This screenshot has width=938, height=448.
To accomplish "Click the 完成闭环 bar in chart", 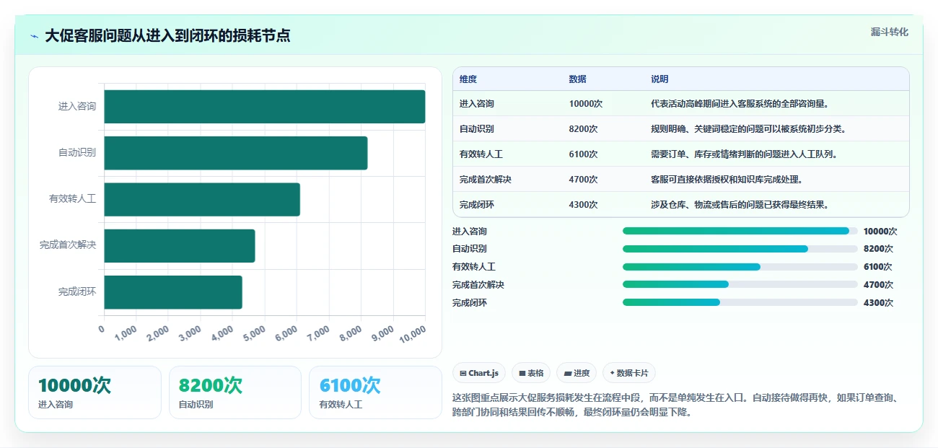I will pyautogui.click(x=173, y=292).
